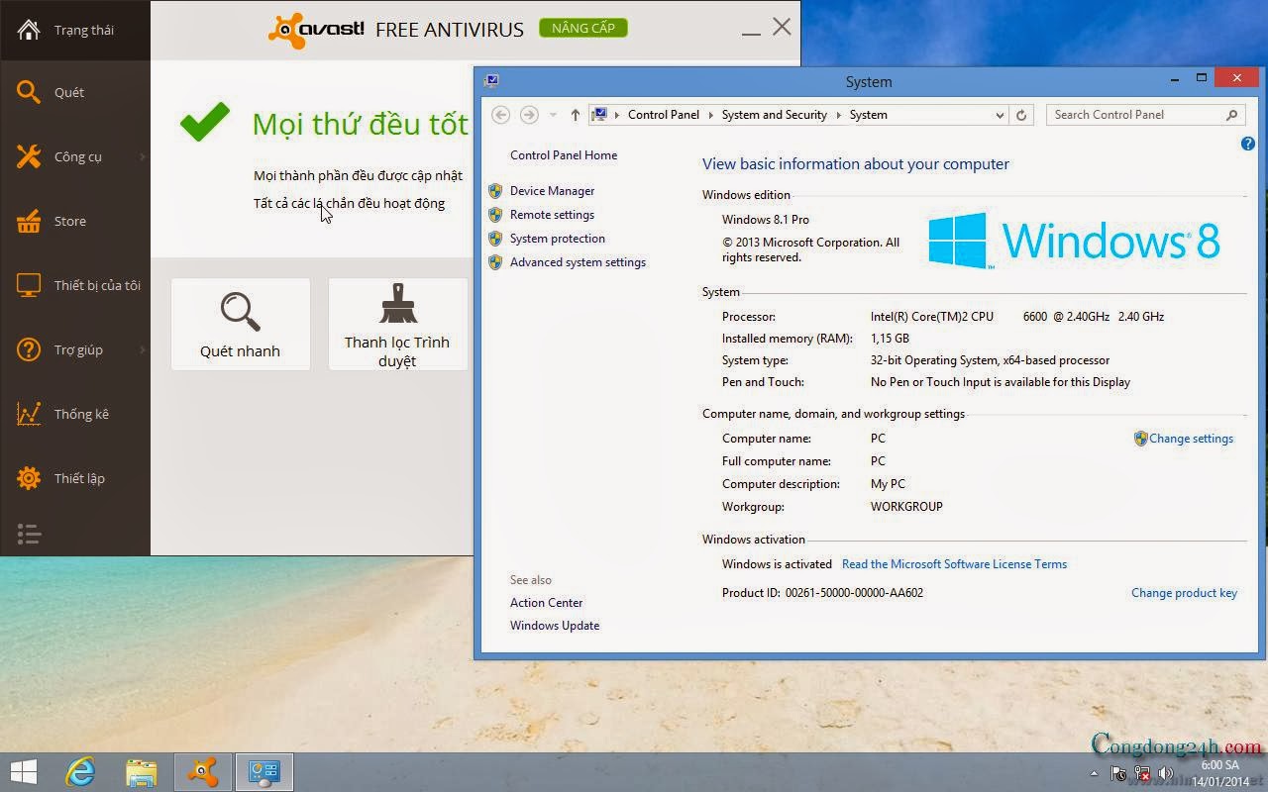The image size is (1268, 792).
Task: Click the 'My PC' computer description value
Action: click(888, 484)
